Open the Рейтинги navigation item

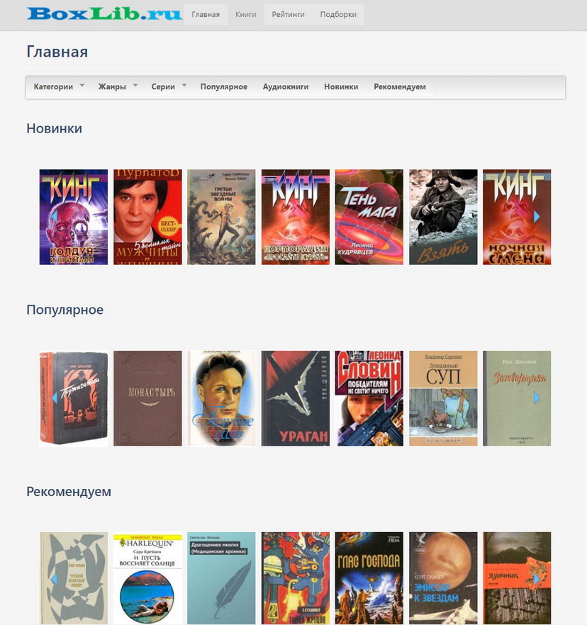[288, 14]
